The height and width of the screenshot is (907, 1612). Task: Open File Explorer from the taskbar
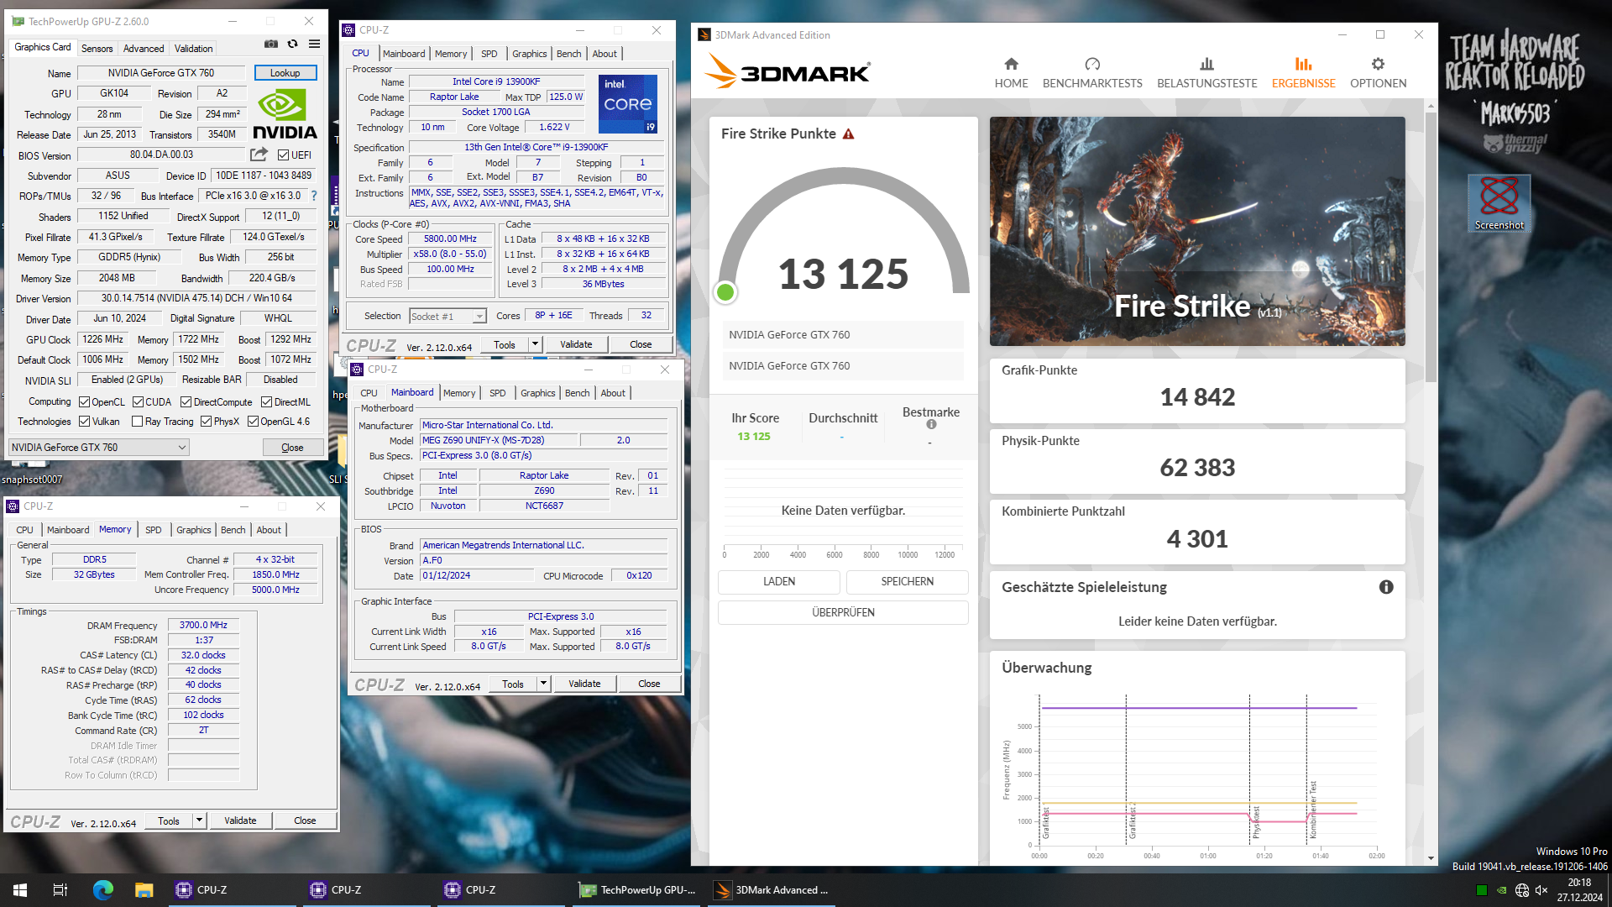coord(144,890)
